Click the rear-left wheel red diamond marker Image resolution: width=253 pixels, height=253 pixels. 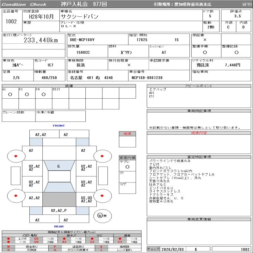click(x=16, y=196)
